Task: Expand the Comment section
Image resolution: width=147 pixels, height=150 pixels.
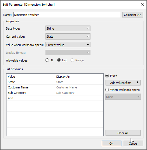Action: (x=133, y=15)
